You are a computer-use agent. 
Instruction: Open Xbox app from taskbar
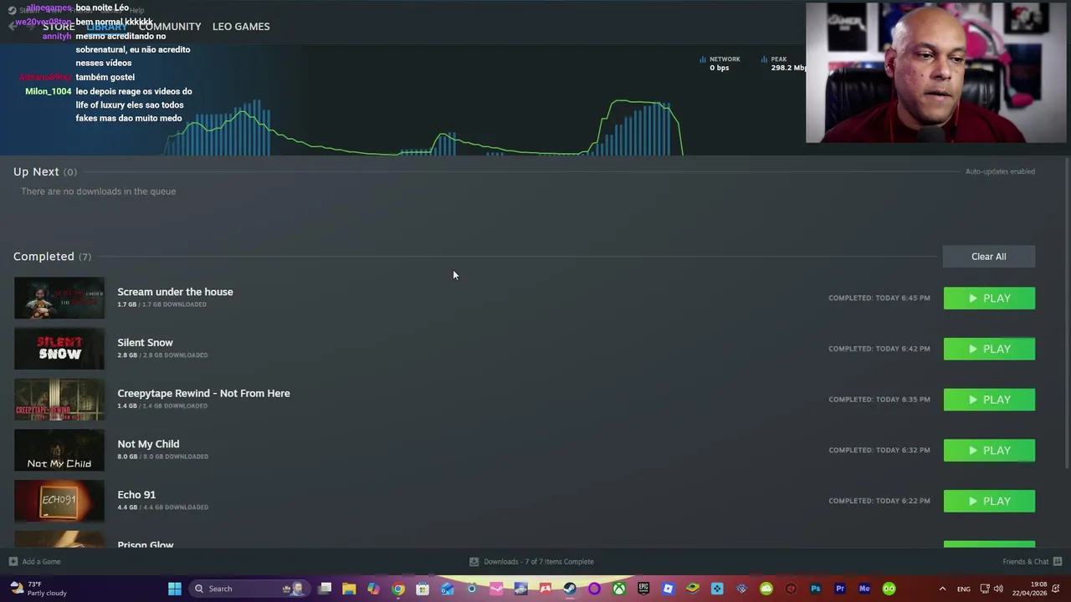coord(618,589)
